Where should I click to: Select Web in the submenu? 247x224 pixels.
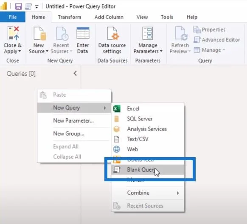coord(148,149)
